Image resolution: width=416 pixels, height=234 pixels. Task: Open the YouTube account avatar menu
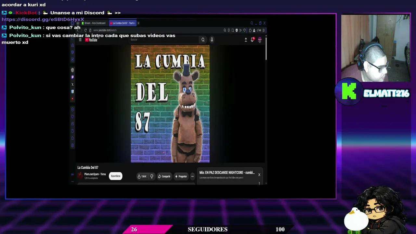click(x=260, y=40)
